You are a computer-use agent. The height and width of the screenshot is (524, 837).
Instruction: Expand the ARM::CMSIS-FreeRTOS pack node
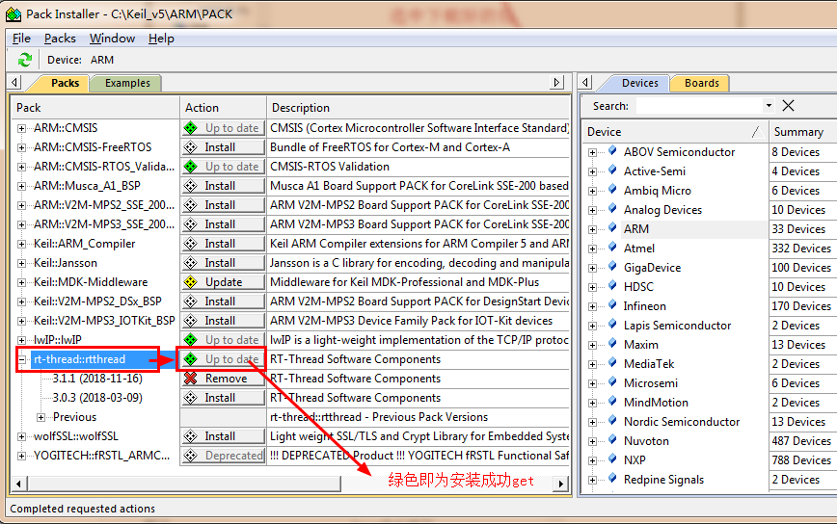click(21, 147)
